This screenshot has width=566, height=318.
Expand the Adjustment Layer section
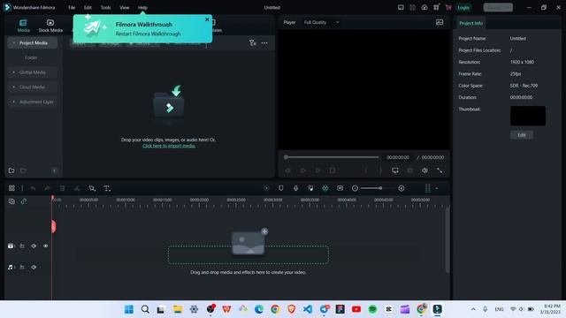pos(14,102)
